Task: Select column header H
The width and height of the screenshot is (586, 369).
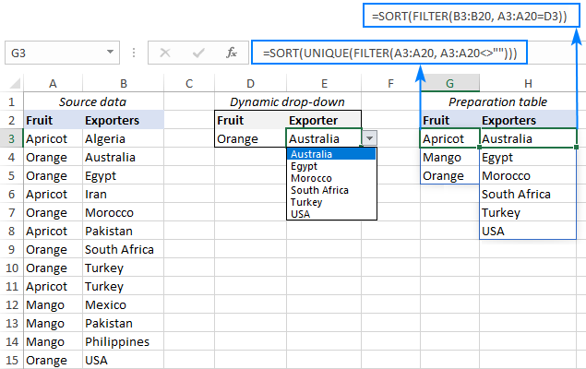Action: point(527,84)
